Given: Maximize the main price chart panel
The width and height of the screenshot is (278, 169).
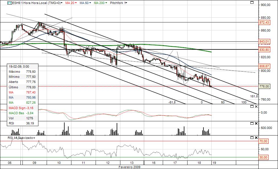Looking at the screenshot, I should pos(252,3).
